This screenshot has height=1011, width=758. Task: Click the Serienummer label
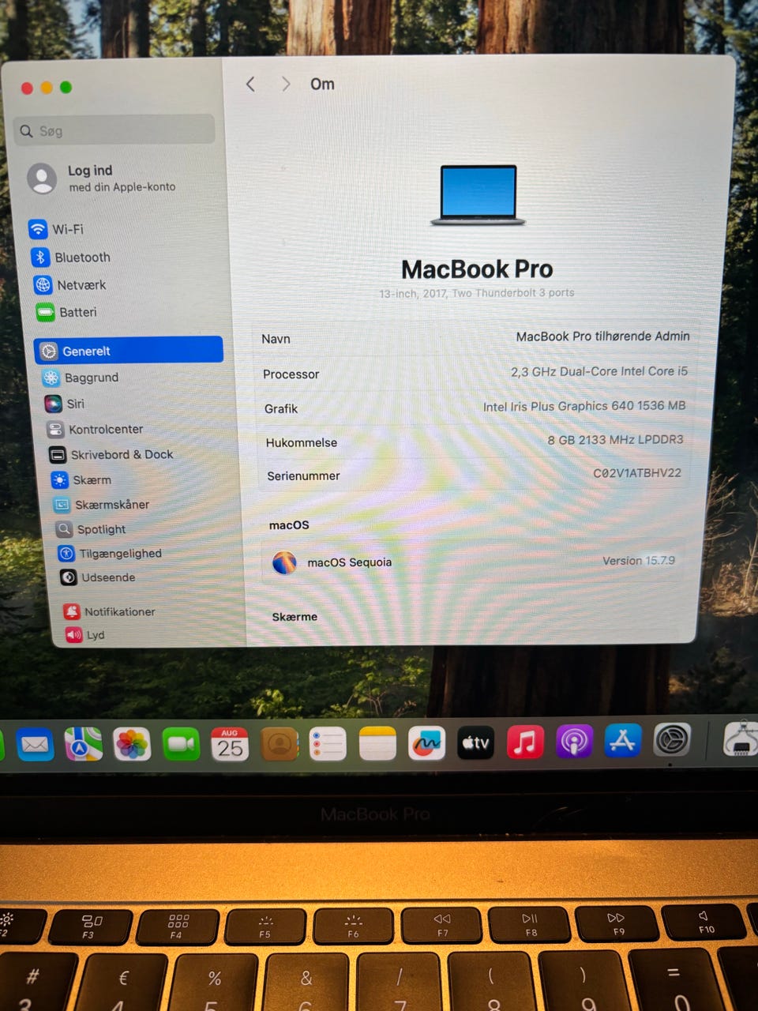(x=303, y=475)
